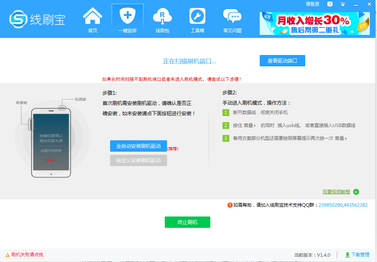This screenshot has width=377, height=262.
Task: Click the red exclamation icon beside 如需帮助
Action: (x=230, y=205)
